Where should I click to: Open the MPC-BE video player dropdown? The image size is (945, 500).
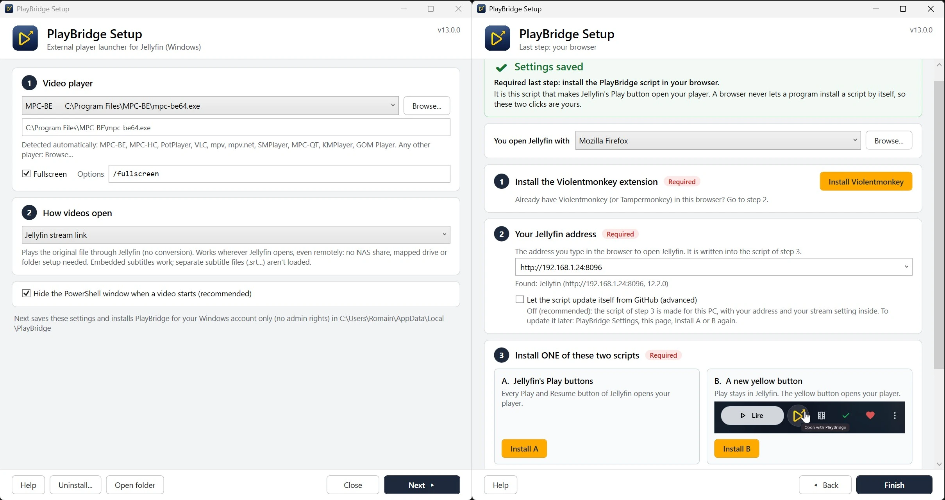(210, 106)
